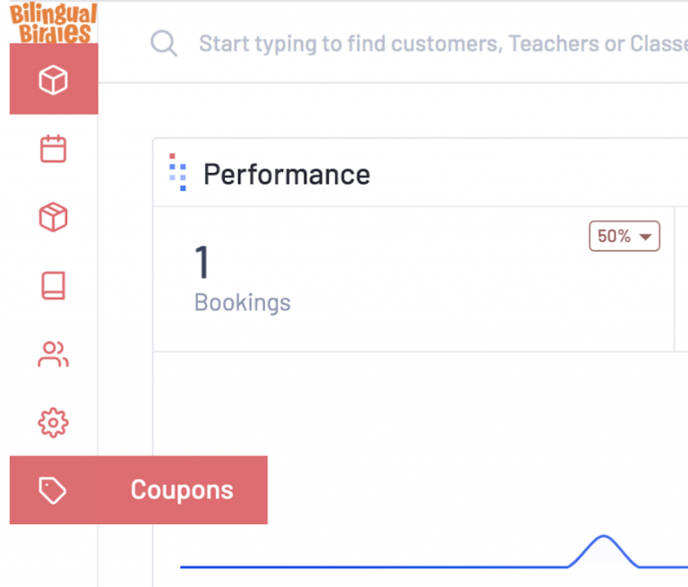
Task: Click the bookings count number 1
Action: [x=202, y=262]
